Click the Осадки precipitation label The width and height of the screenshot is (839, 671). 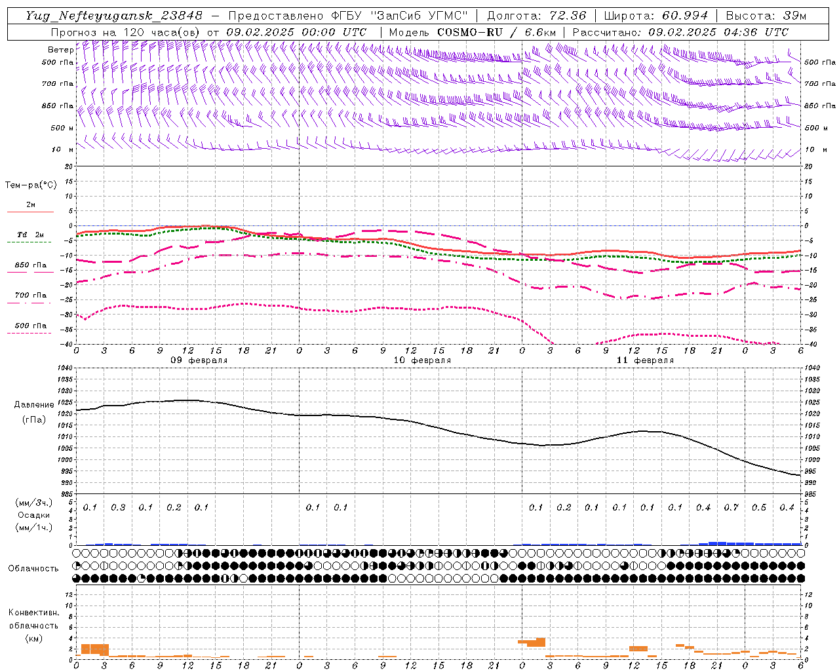tap(33, 515)
